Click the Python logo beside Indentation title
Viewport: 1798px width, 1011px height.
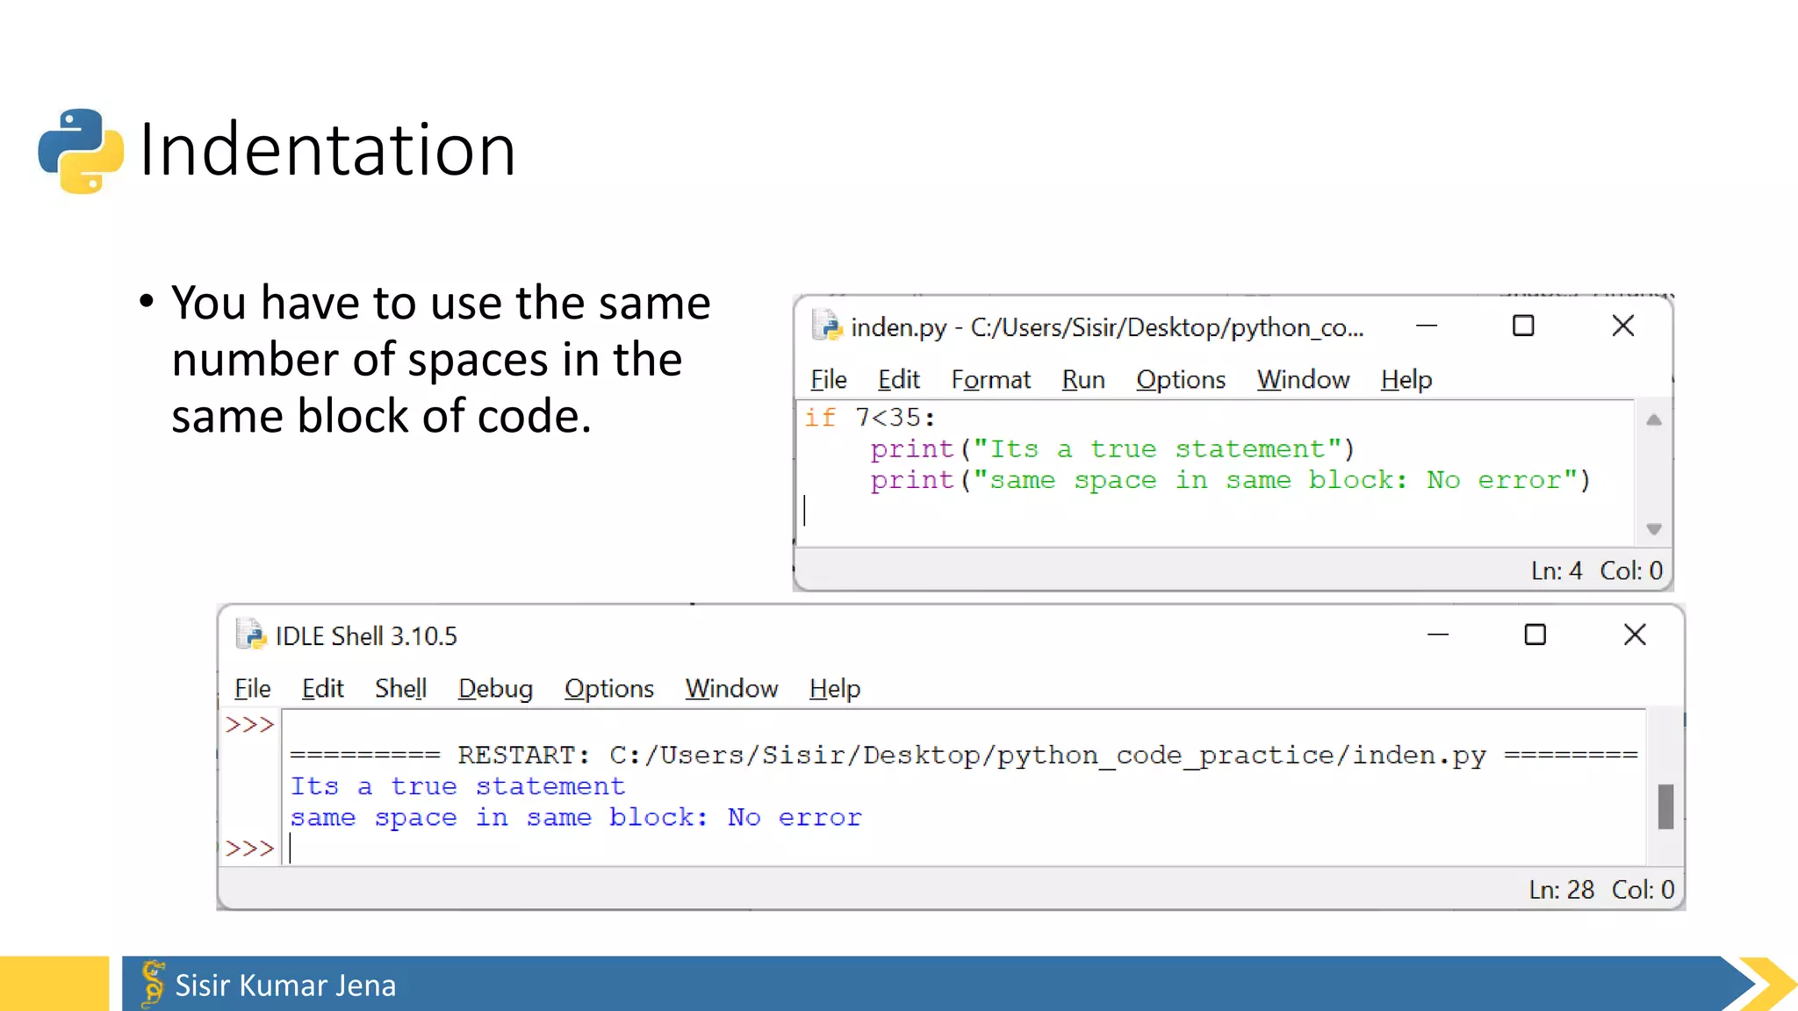(81, 150)
